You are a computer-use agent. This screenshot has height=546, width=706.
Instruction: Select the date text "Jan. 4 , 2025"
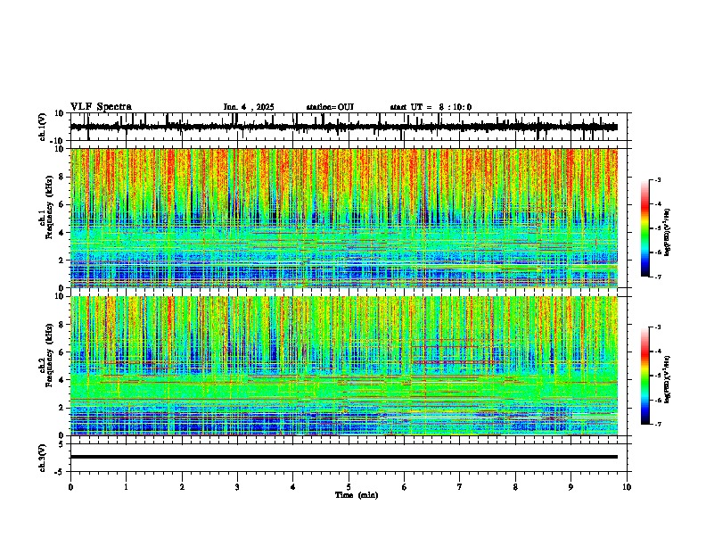[249, 107]
